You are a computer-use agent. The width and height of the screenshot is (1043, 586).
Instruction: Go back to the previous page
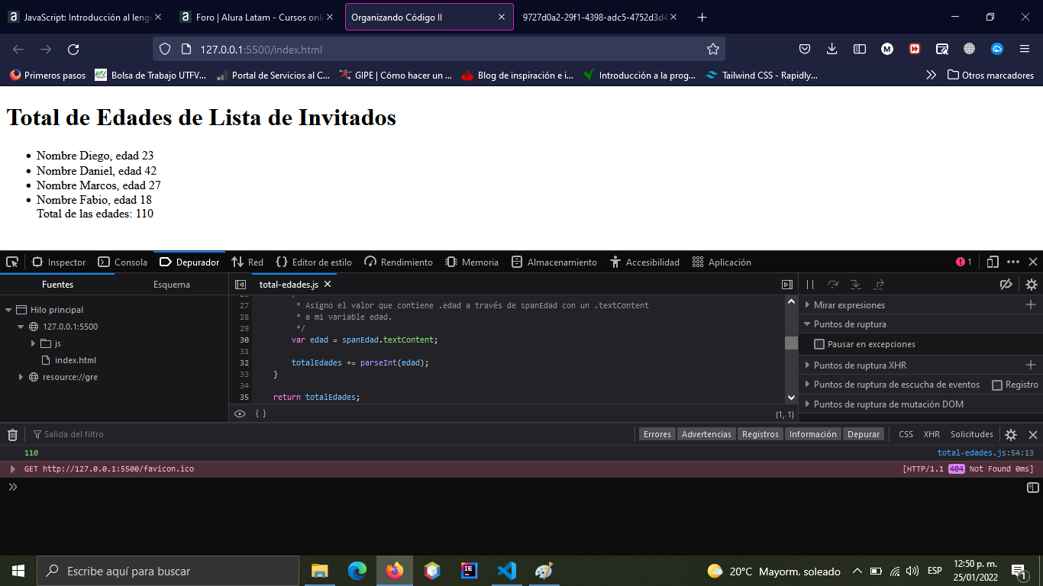point(18,50)
